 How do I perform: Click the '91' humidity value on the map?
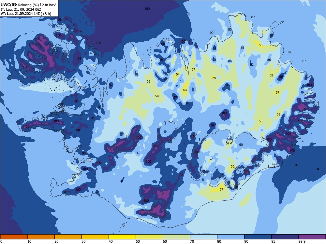122,181
